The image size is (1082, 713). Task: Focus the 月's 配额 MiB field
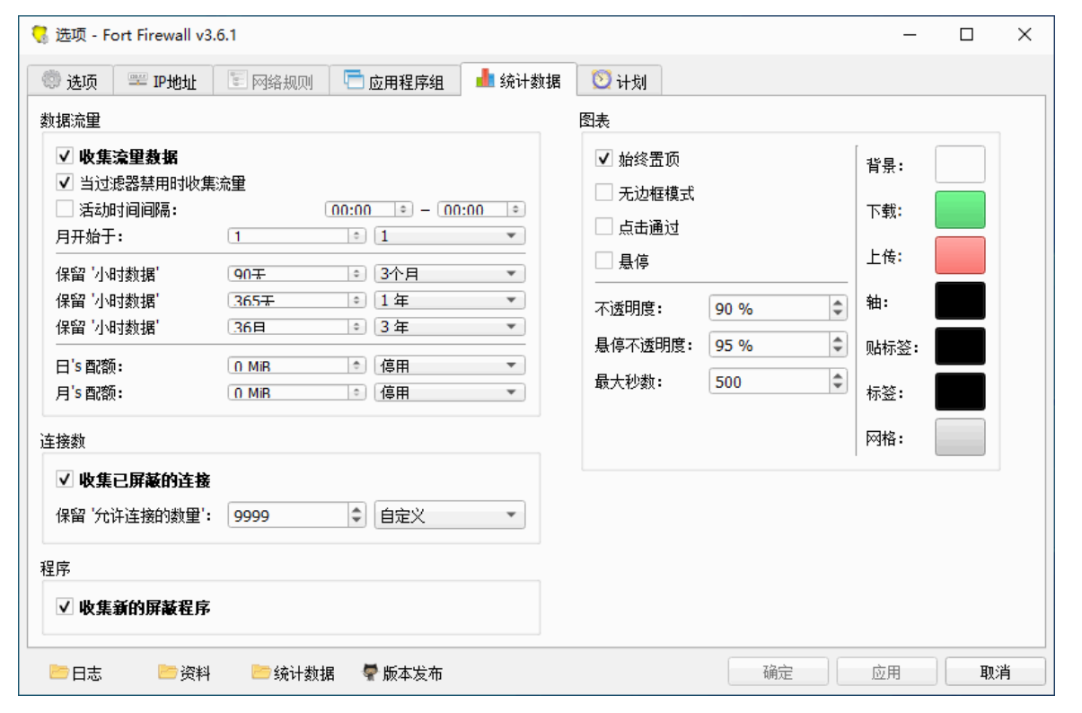click(x=297, y=392)
